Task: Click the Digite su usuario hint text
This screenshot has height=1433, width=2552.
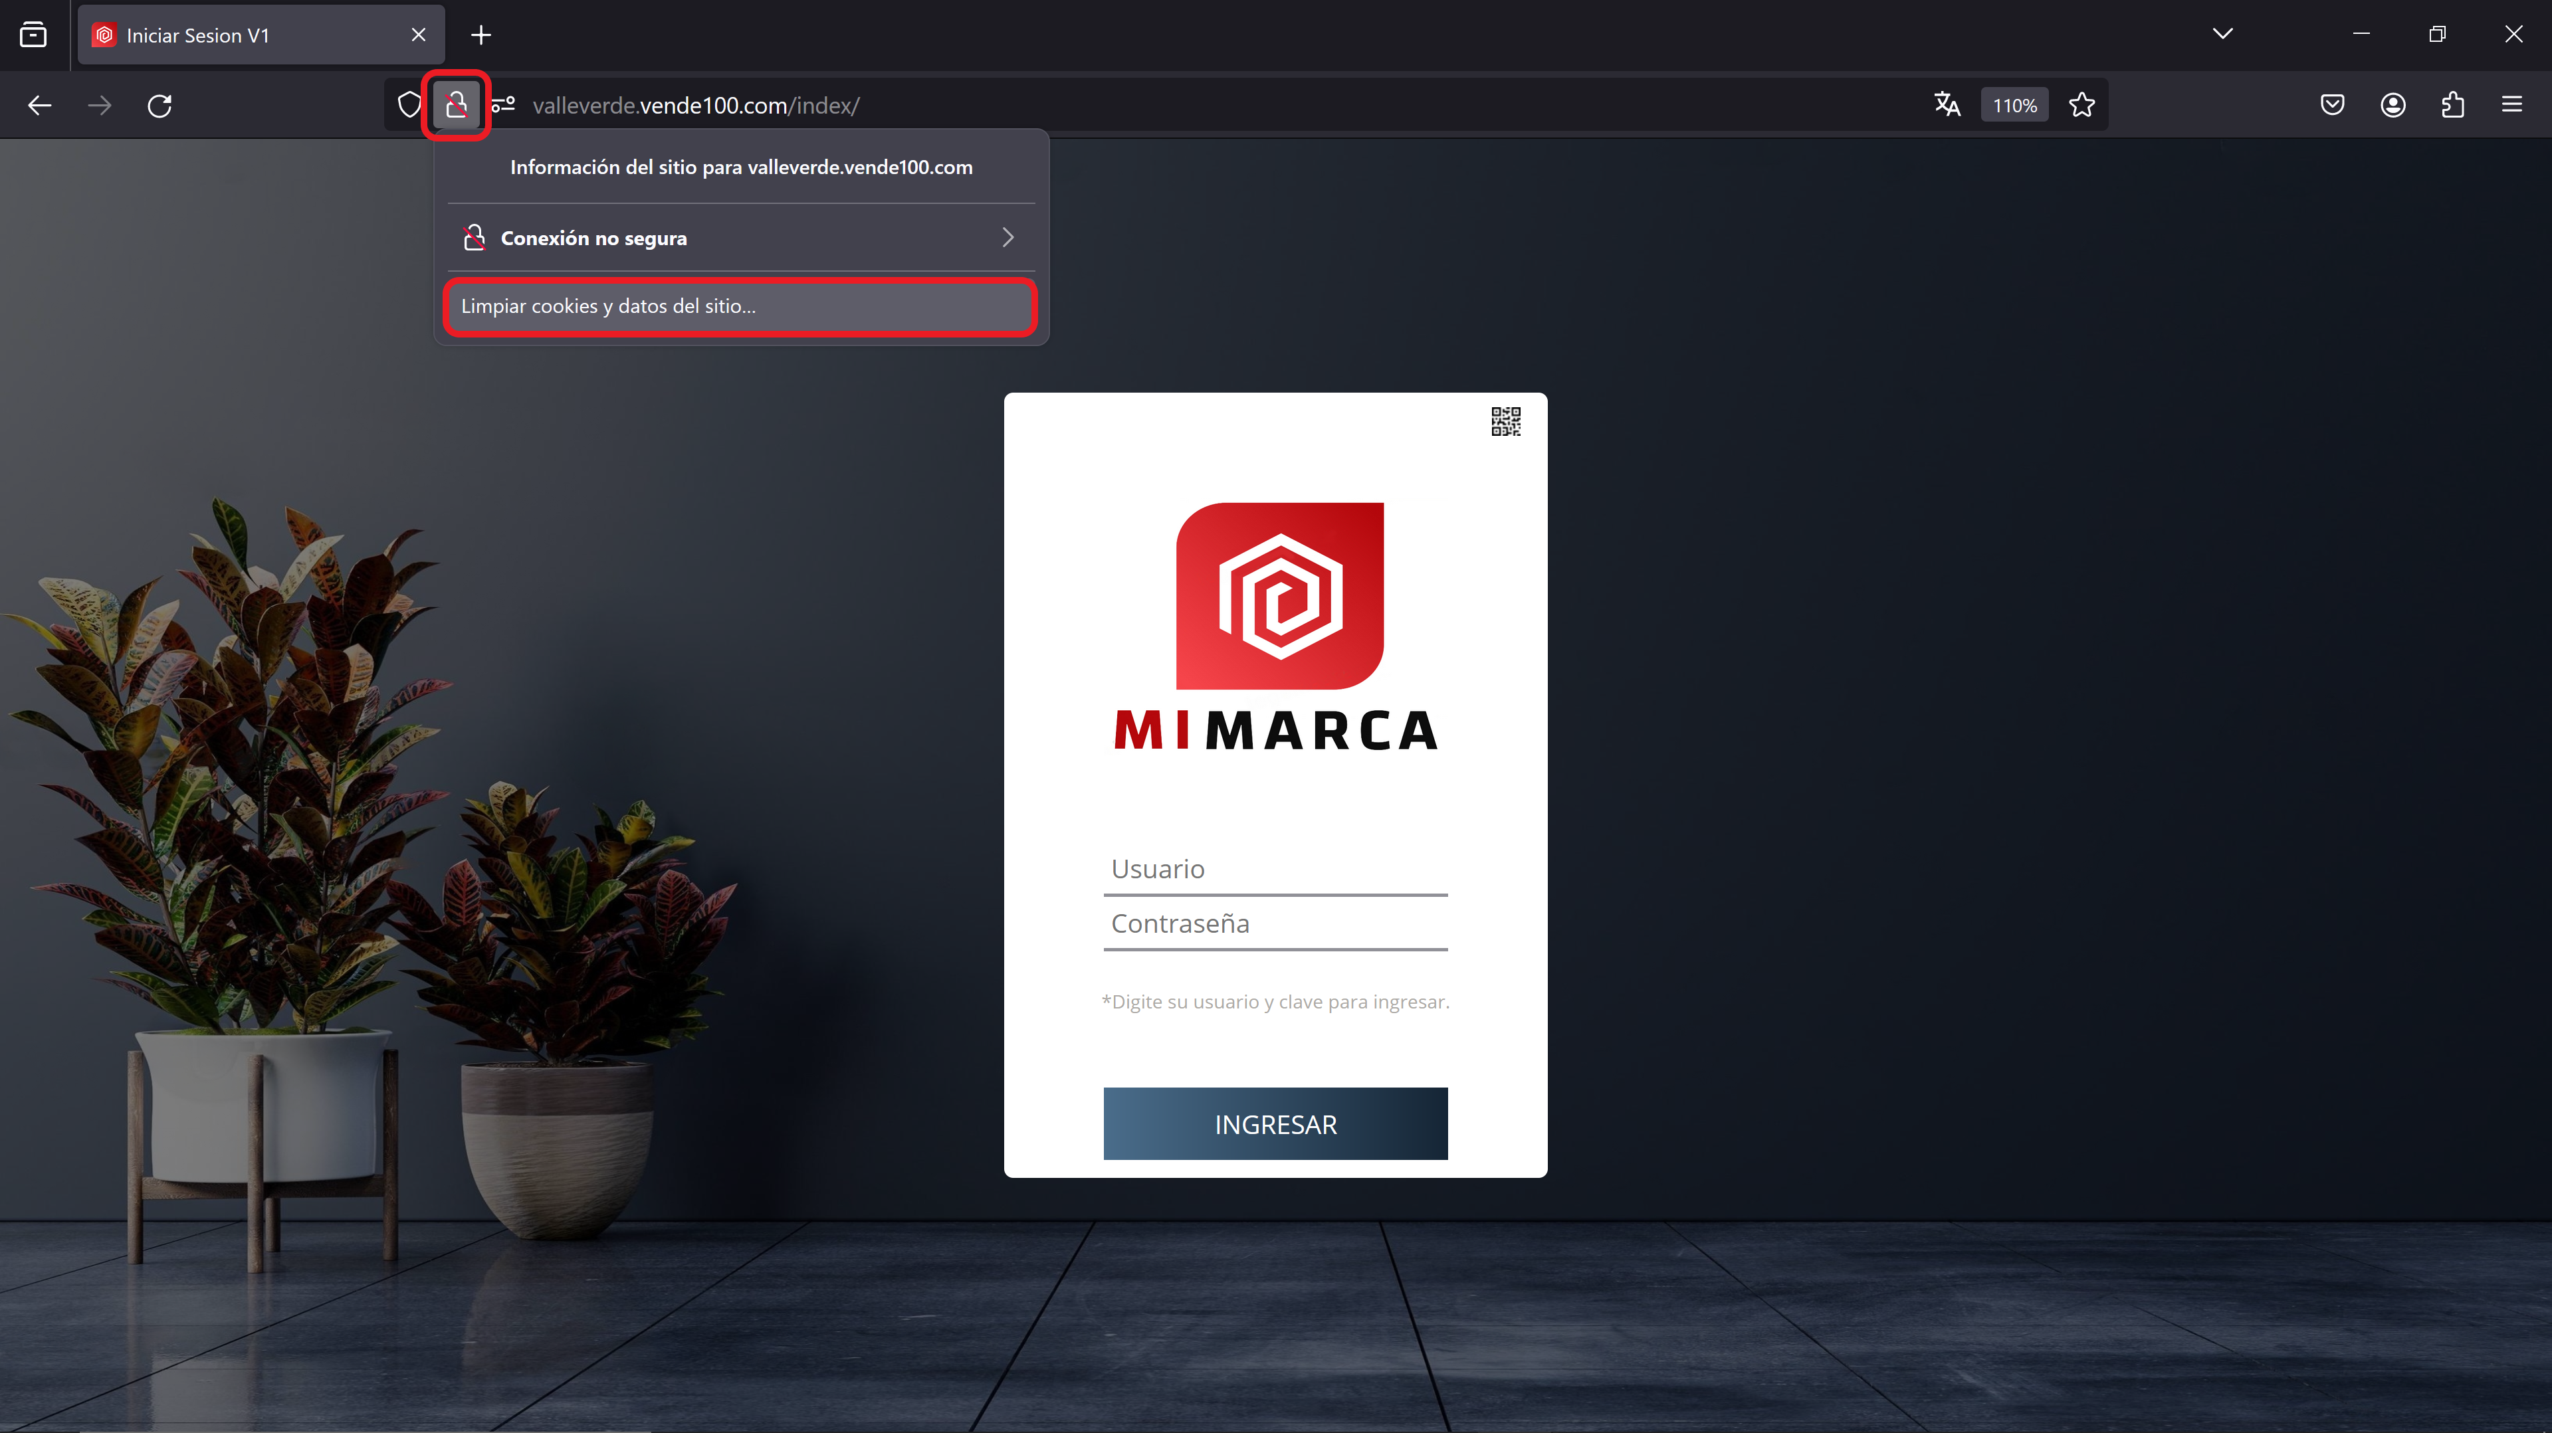Action: (x=1275, y=1001)
